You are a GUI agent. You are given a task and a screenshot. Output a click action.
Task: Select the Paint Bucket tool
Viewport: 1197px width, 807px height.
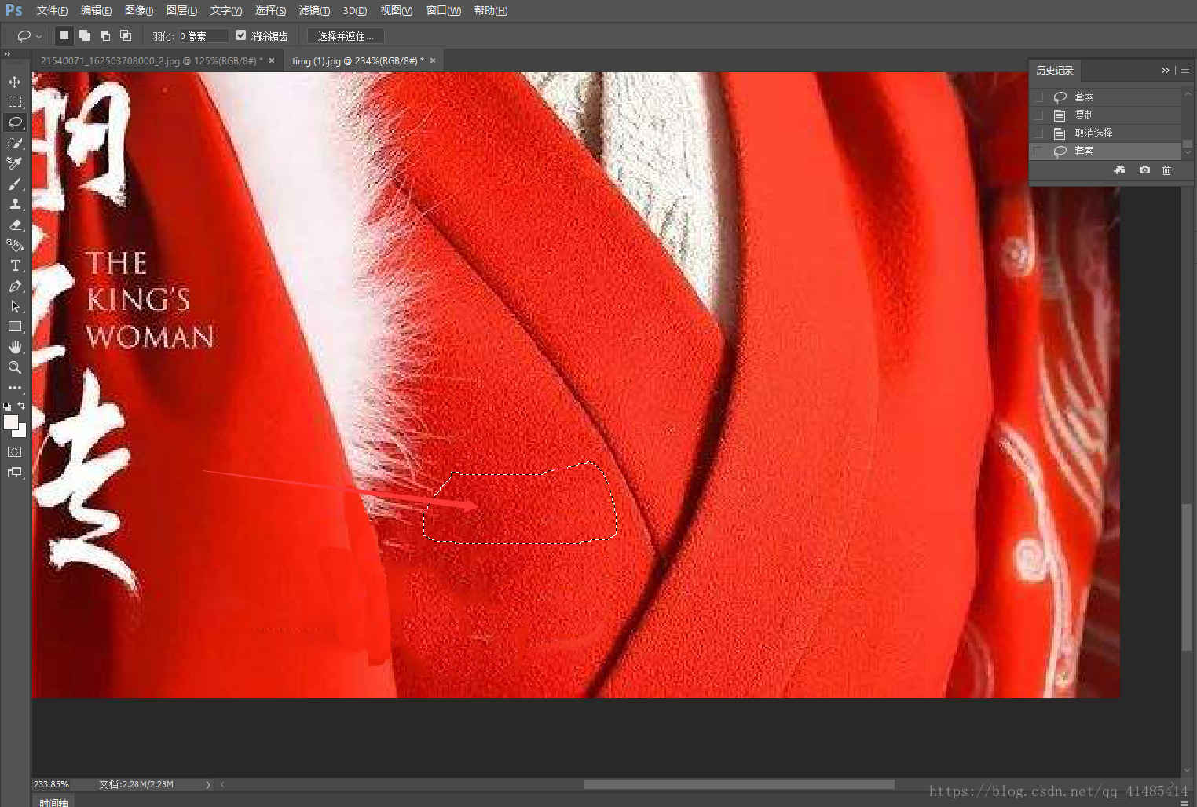(15, 245)
